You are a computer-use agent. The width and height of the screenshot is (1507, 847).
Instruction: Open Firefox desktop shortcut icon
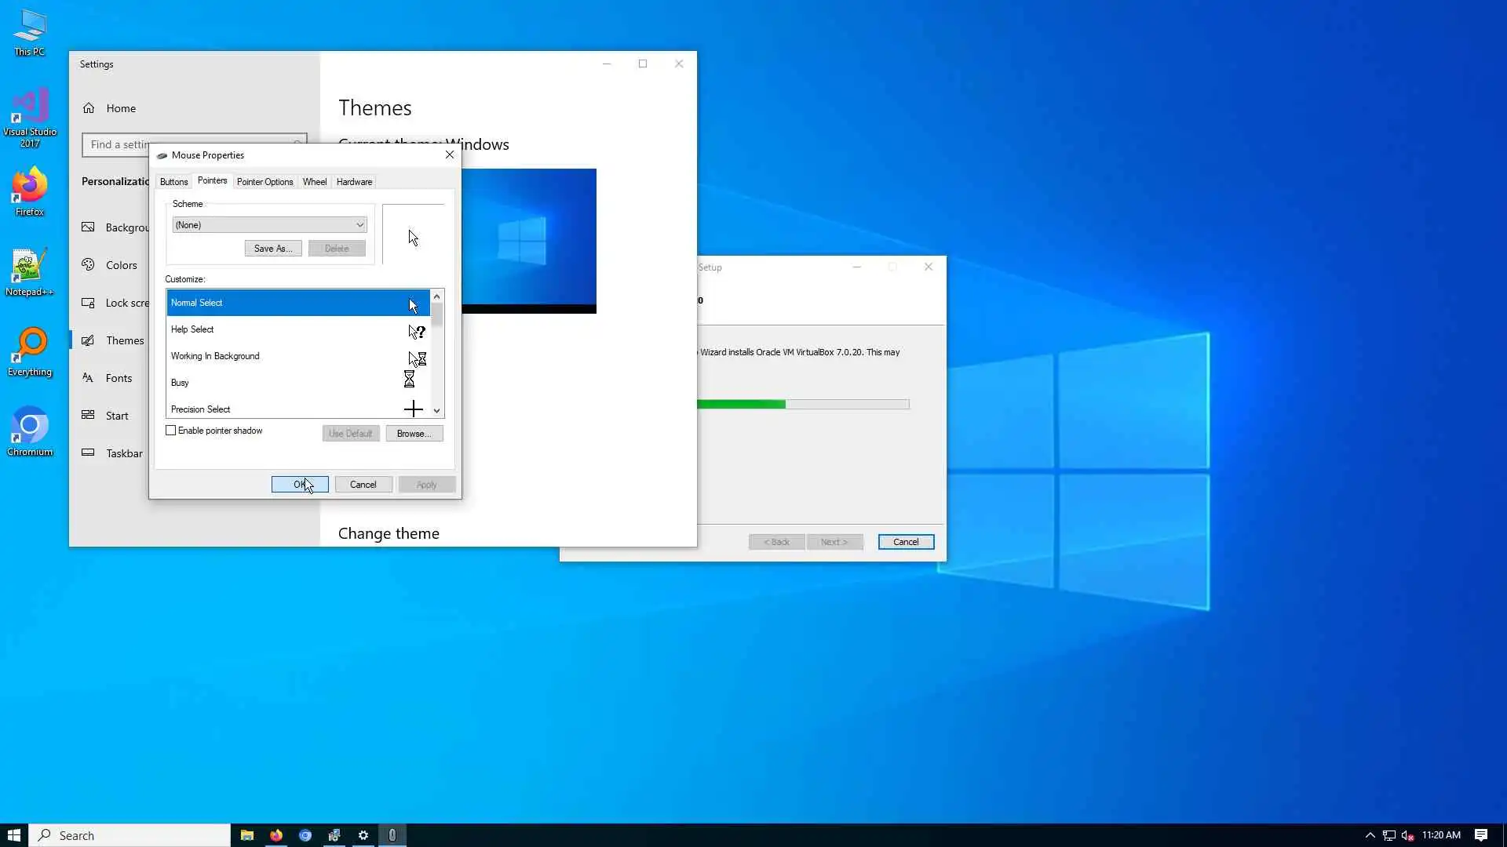(x=30, y=188)
